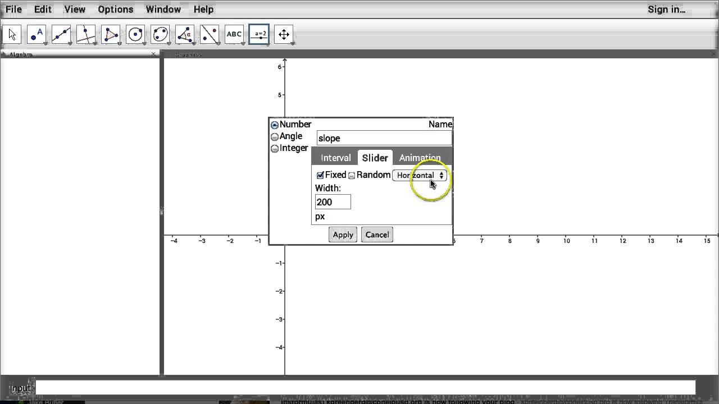
Task: Open the Horizontal orientation dropdown
Action: click(420, 175)
